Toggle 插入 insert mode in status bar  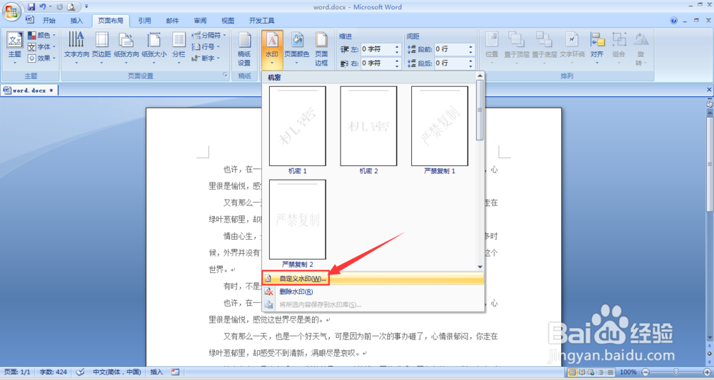(x=156, y=372)
